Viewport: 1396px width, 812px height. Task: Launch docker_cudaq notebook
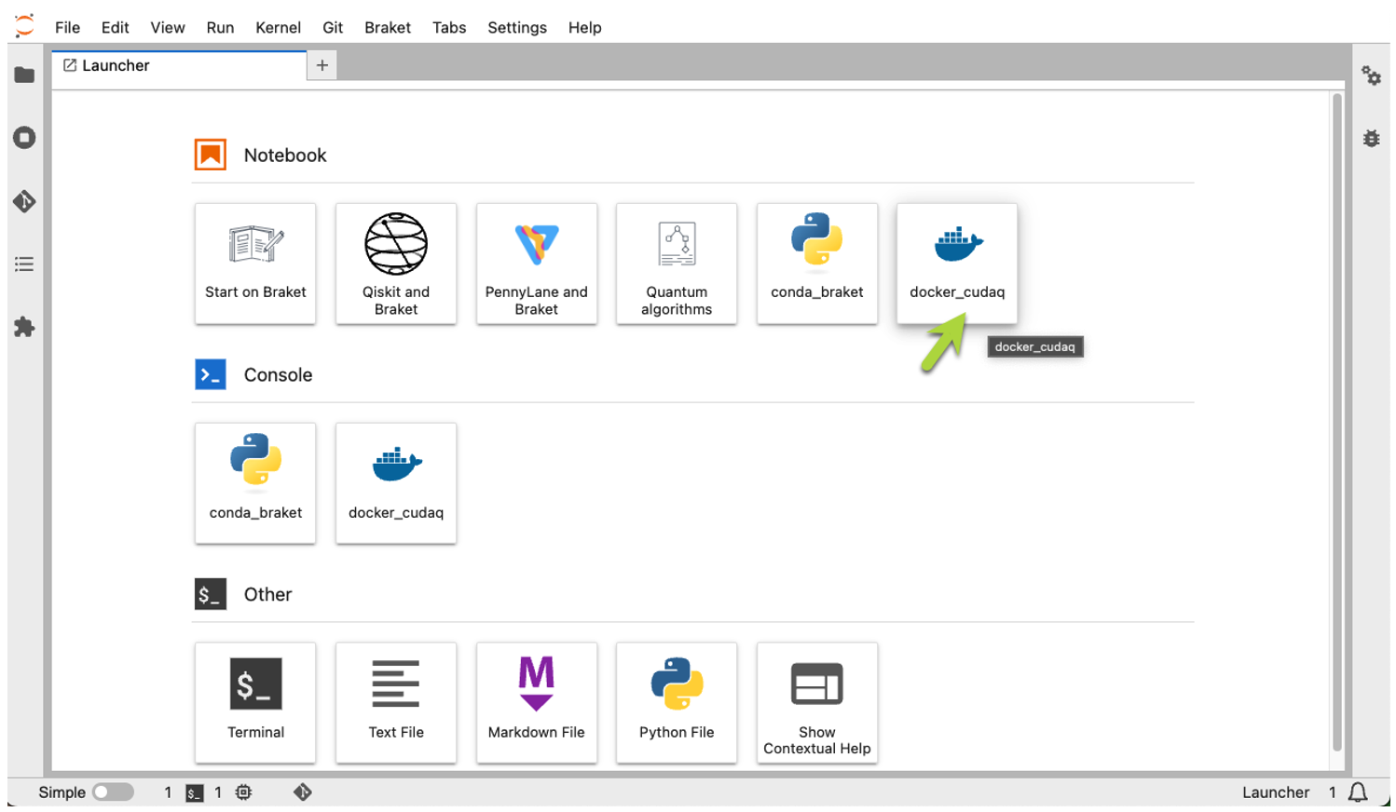click(x=957, y=264)
